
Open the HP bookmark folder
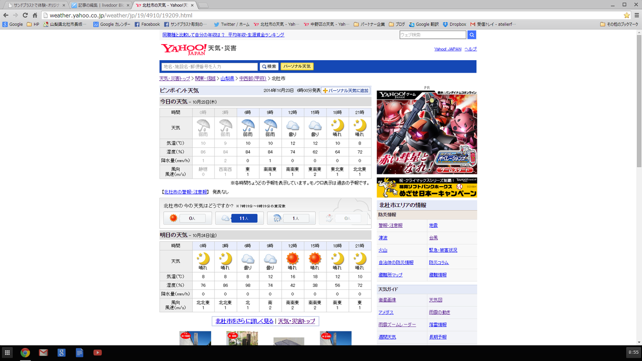point(33,24)
